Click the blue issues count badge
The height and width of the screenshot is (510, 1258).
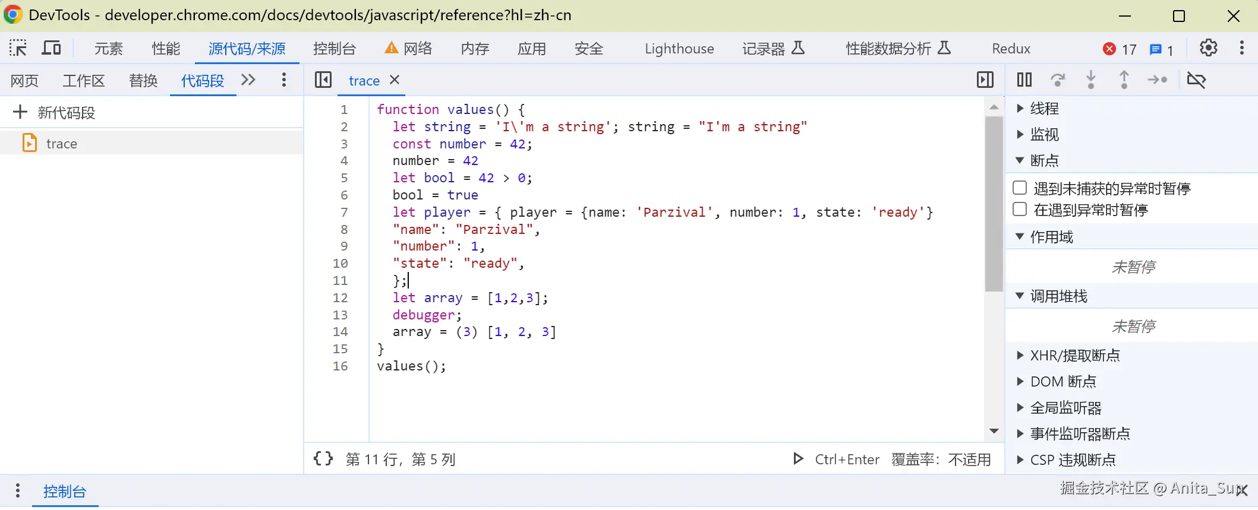coord(1161,49)
